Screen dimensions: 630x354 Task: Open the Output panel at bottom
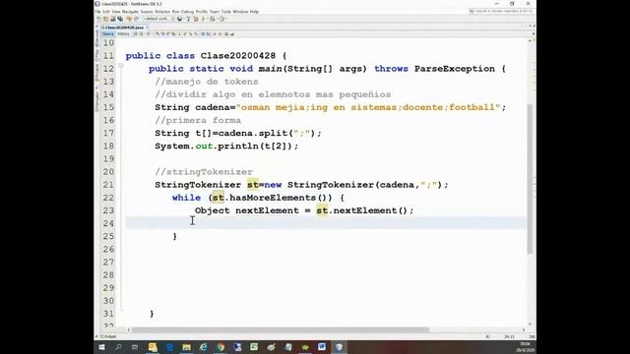(108, 336)
